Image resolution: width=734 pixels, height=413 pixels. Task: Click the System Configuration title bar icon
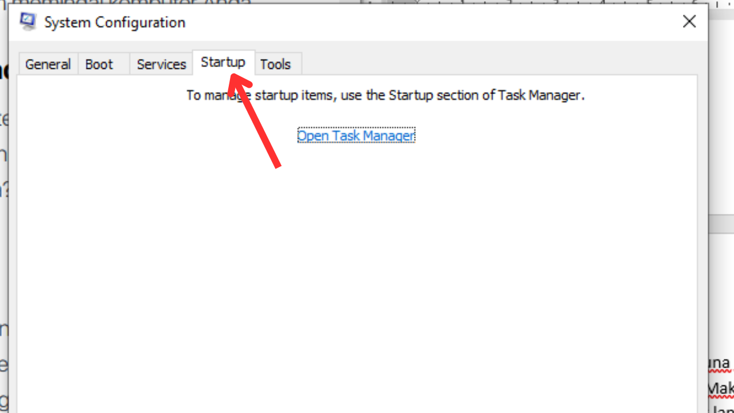click(28, 22)
